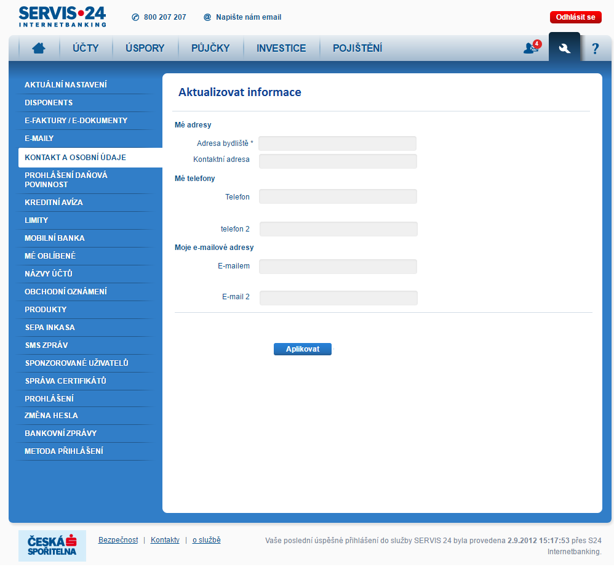Click the phone number 800 207 207
Image resolution: width=614 pixels, height=569 pixels.
click(x=165, y=17)
